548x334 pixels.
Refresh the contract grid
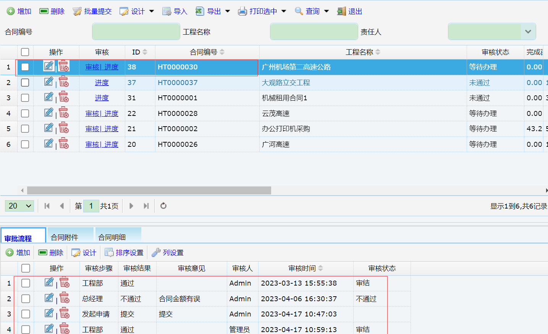tap(163, 206)
